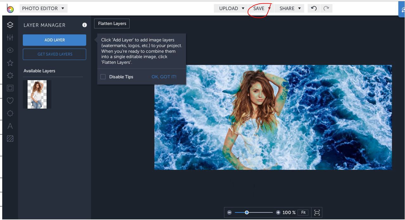Screen dimensions: 405x220
Task: Open the Textures hatched-square tool
Action: tap(10, 139)
